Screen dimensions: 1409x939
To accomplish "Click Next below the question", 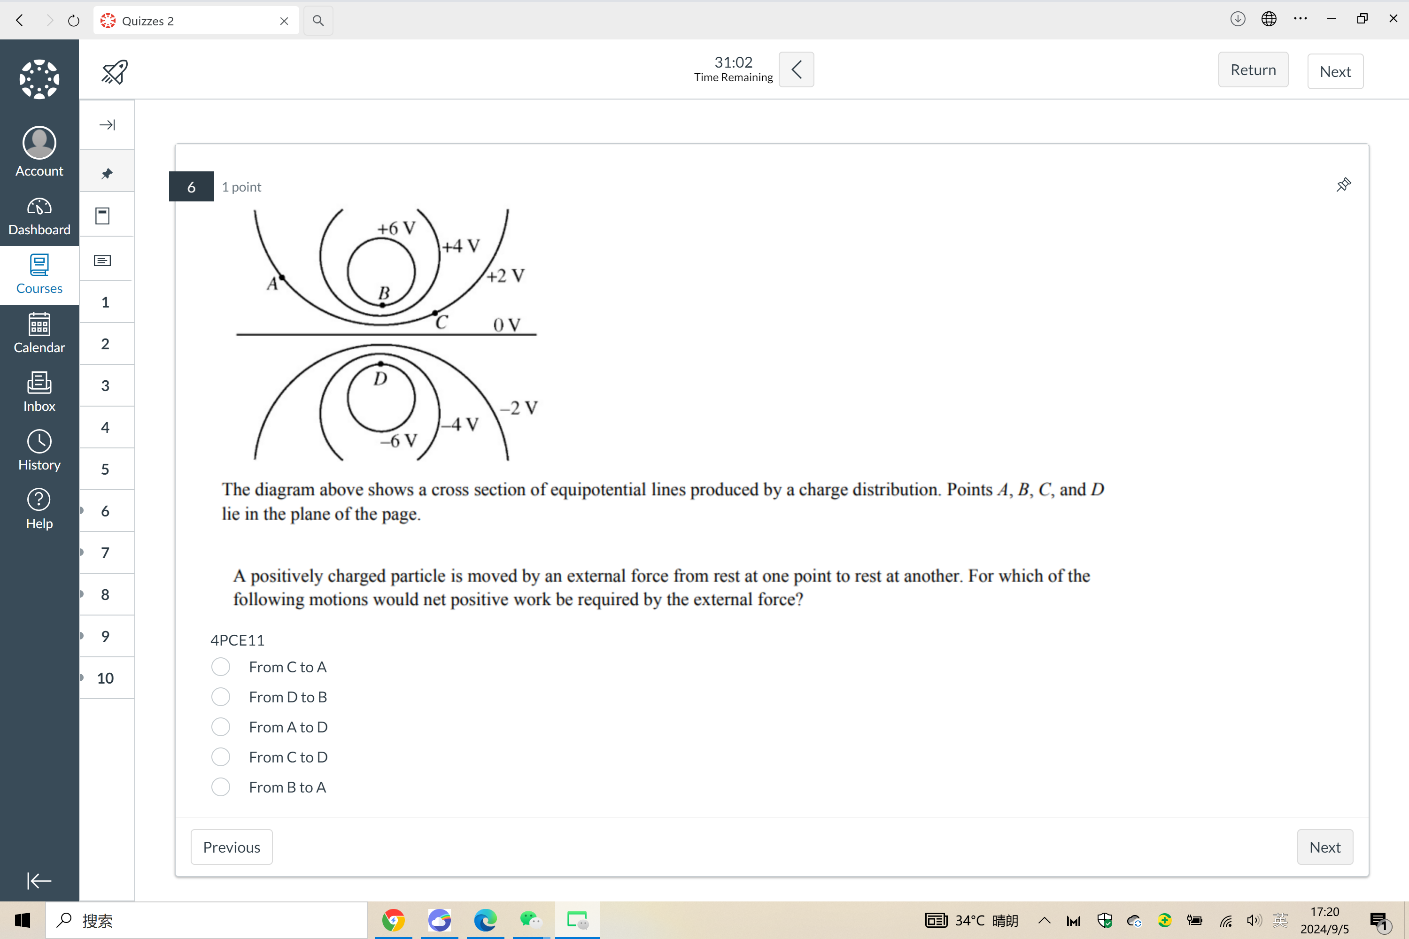I will click(x=1325, y=847).
